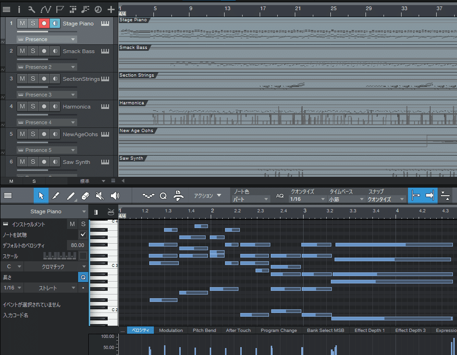Click the 長さ Q button
The image size is (457, 355).
pos(83,277)
